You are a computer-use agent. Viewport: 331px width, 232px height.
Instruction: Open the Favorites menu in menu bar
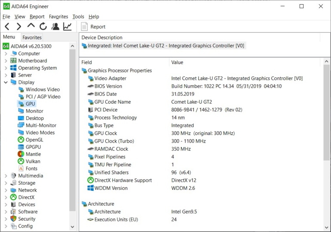(58, 17)
